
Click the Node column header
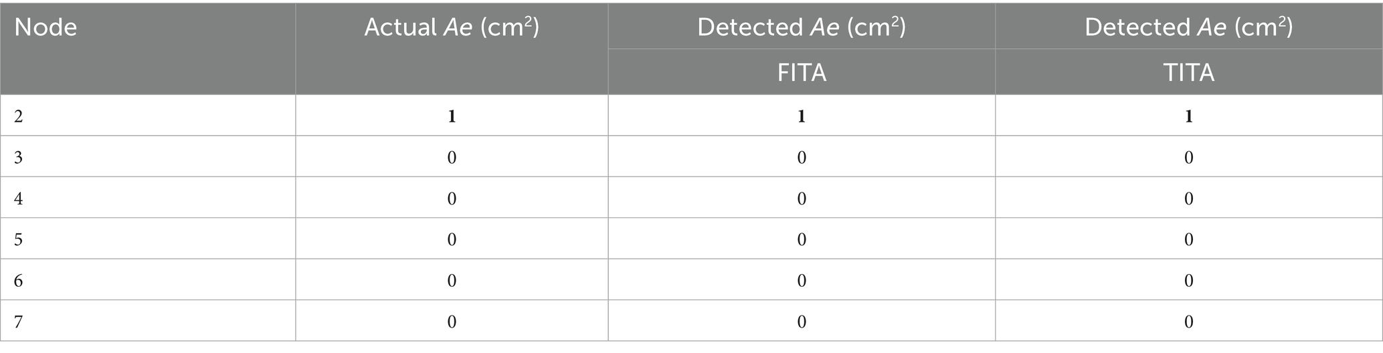[x=45, y=28]
